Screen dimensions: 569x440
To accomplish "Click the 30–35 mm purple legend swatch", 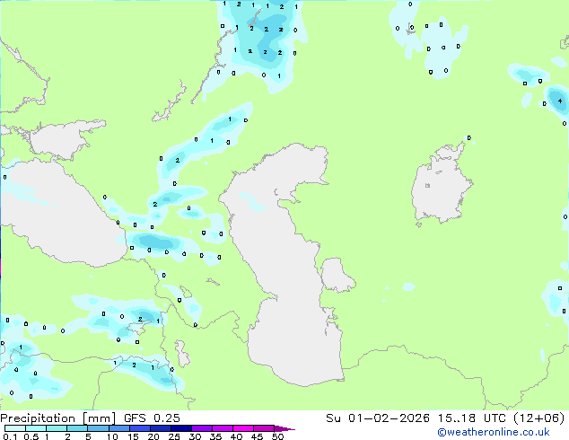I will click(201, 428).
